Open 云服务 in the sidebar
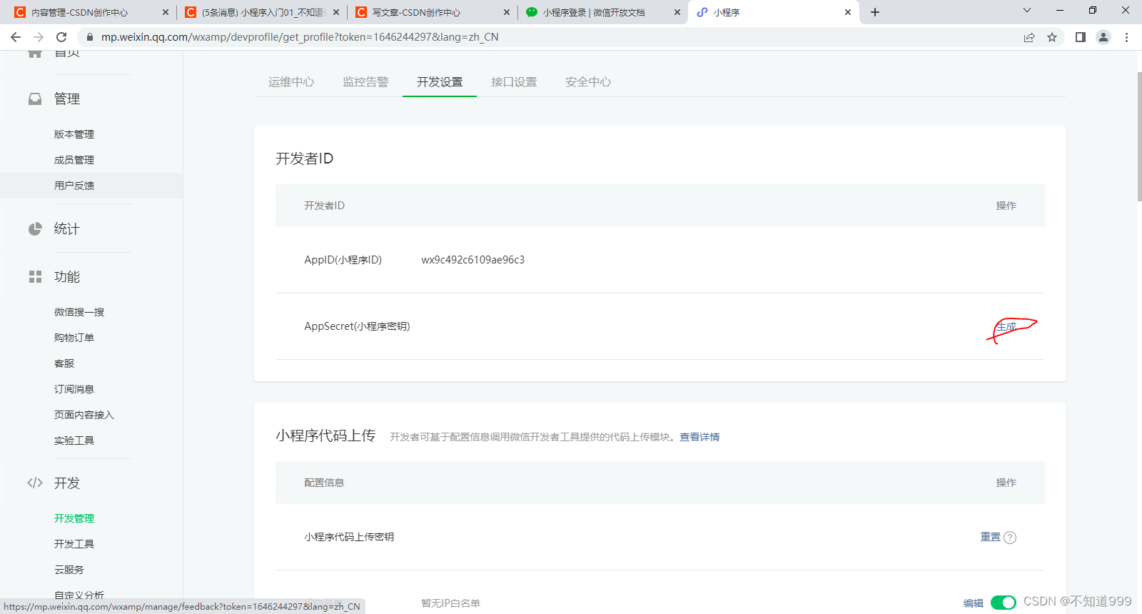 pos(69,570)
